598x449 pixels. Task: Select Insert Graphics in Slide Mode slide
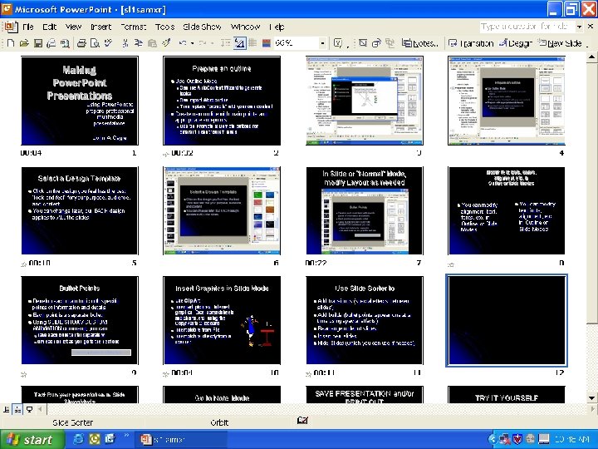(x=222, y=320)
